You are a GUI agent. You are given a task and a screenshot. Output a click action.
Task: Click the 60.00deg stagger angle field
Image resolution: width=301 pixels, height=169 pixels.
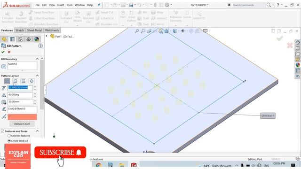pos(20,95)
